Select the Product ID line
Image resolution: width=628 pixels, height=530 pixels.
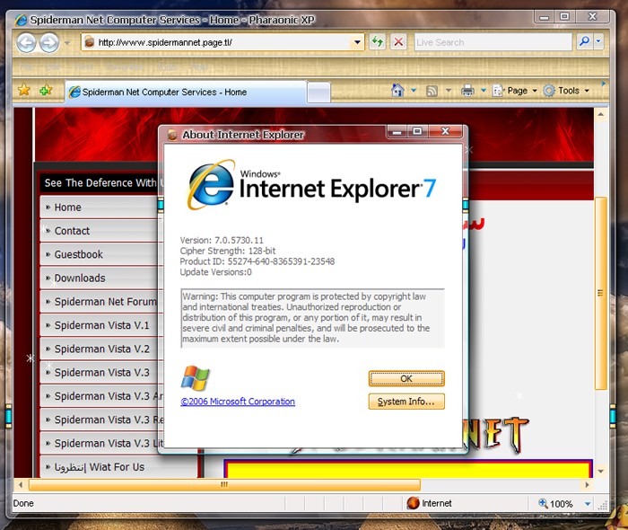point(257,261)
